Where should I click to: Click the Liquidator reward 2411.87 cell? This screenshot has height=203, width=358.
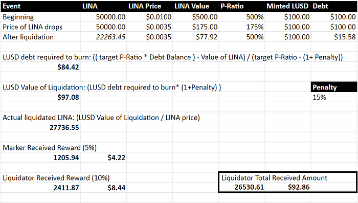tap(40, 188)
